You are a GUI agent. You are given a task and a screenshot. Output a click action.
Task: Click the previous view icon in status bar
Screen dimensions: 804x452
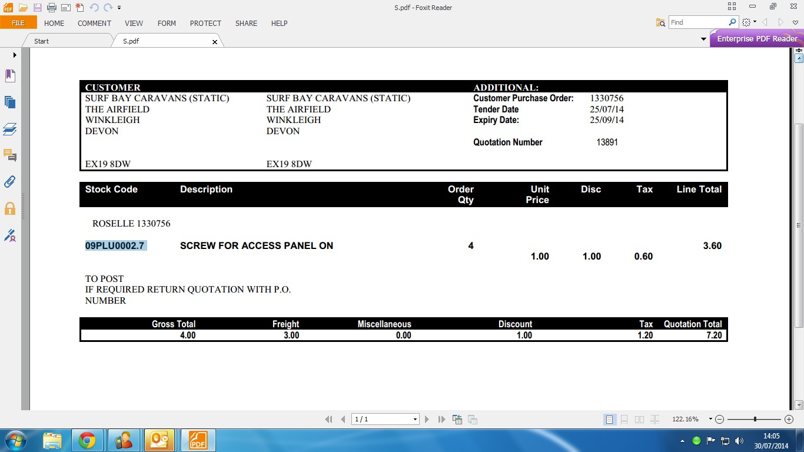click(457, 420)
